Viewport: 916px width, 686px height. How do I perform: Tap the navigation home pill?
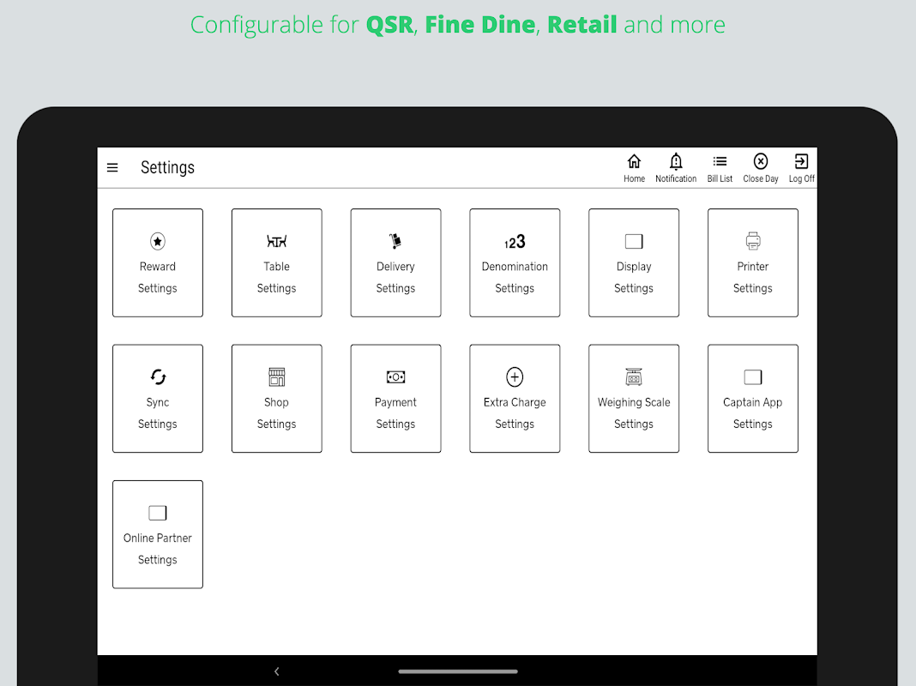click(458, 671)
